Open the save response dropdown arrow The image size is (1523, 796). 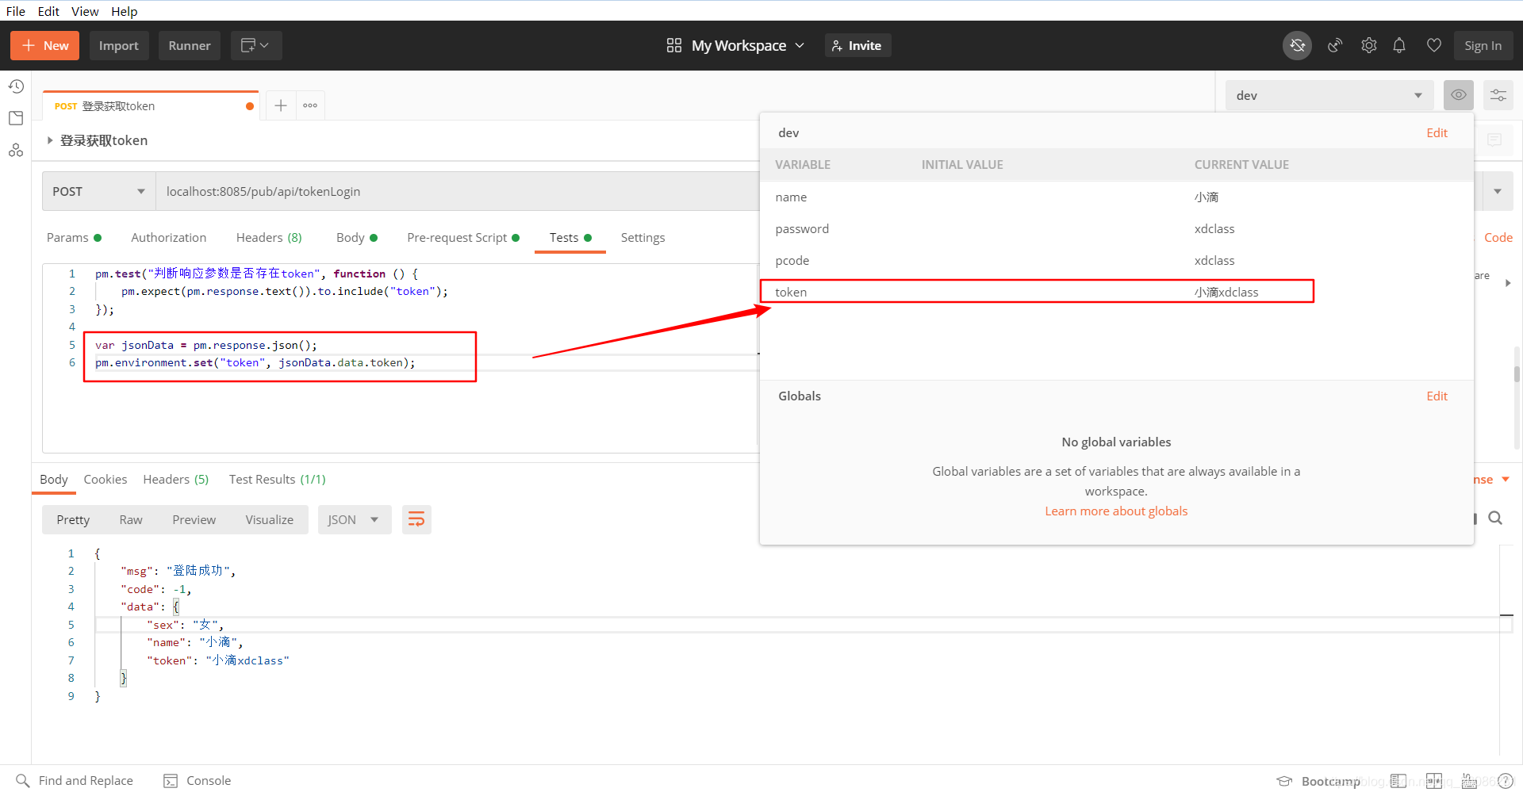click(1506, 479)
